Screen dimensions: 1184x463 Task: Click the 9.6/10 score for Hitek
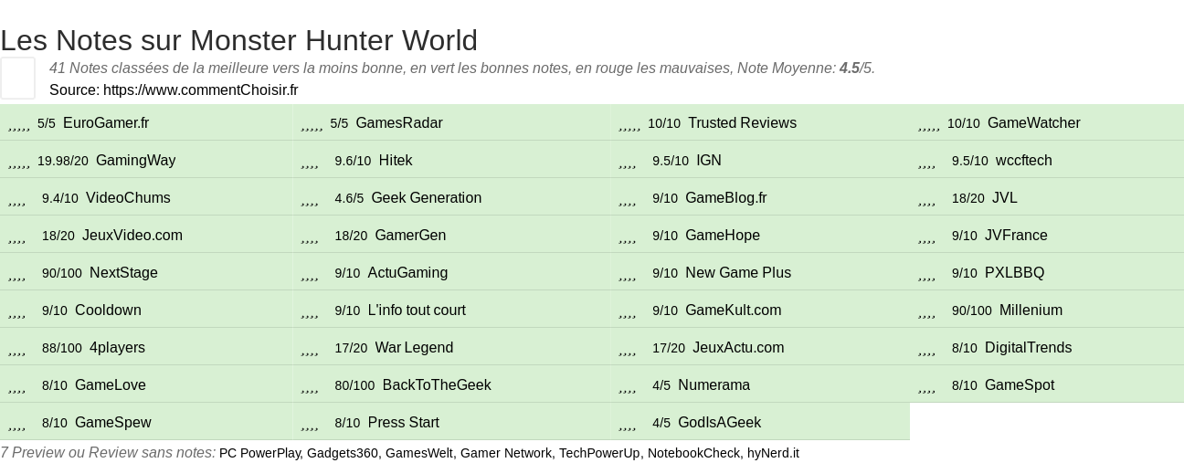click(x=353, y=162)
